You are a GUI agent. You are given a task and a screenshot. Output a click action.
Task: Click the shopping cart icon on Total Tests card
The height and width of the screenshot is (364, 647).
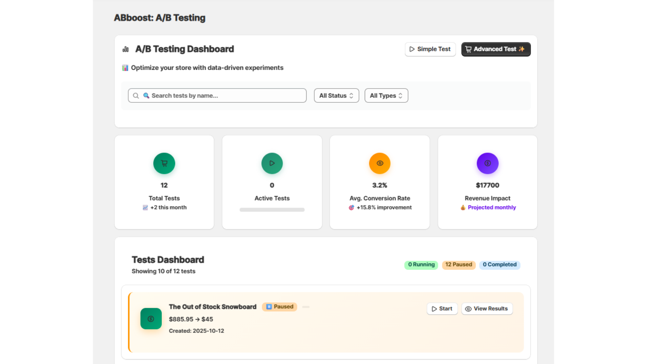pyautogui.click(x=164, y=163)
